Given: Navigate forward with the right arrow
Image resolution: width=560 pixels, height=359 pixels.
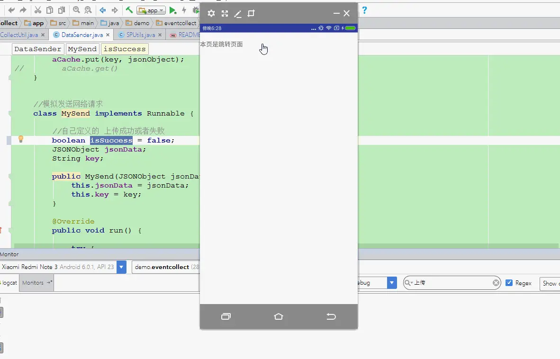Looking at the screenshot, I should 115,10.
